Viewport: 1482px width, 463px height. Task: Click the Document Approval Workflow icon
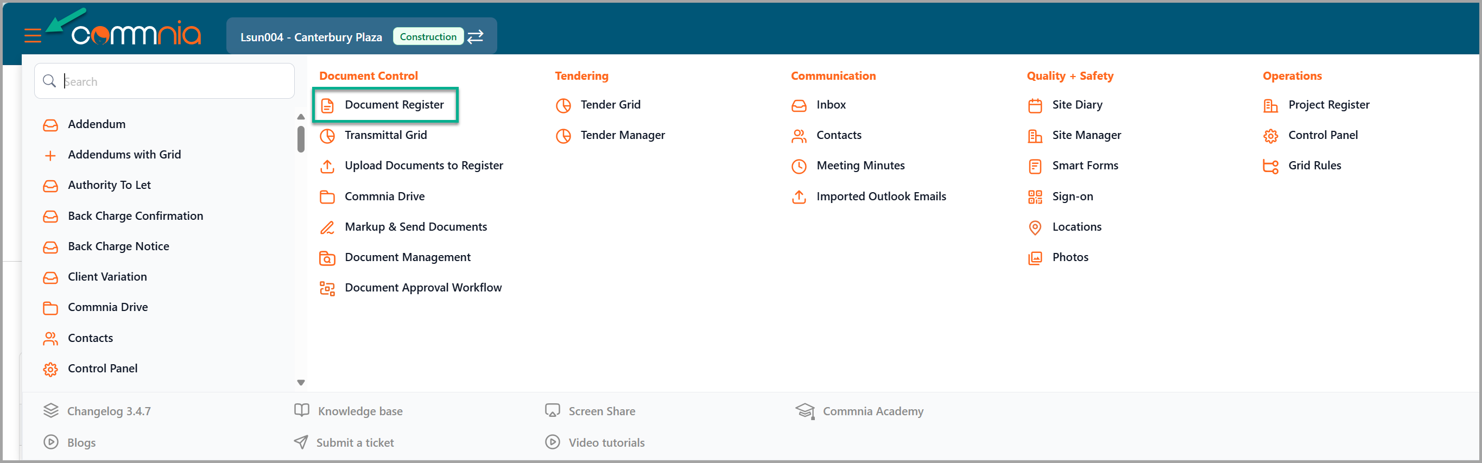[x=327, y=289]
